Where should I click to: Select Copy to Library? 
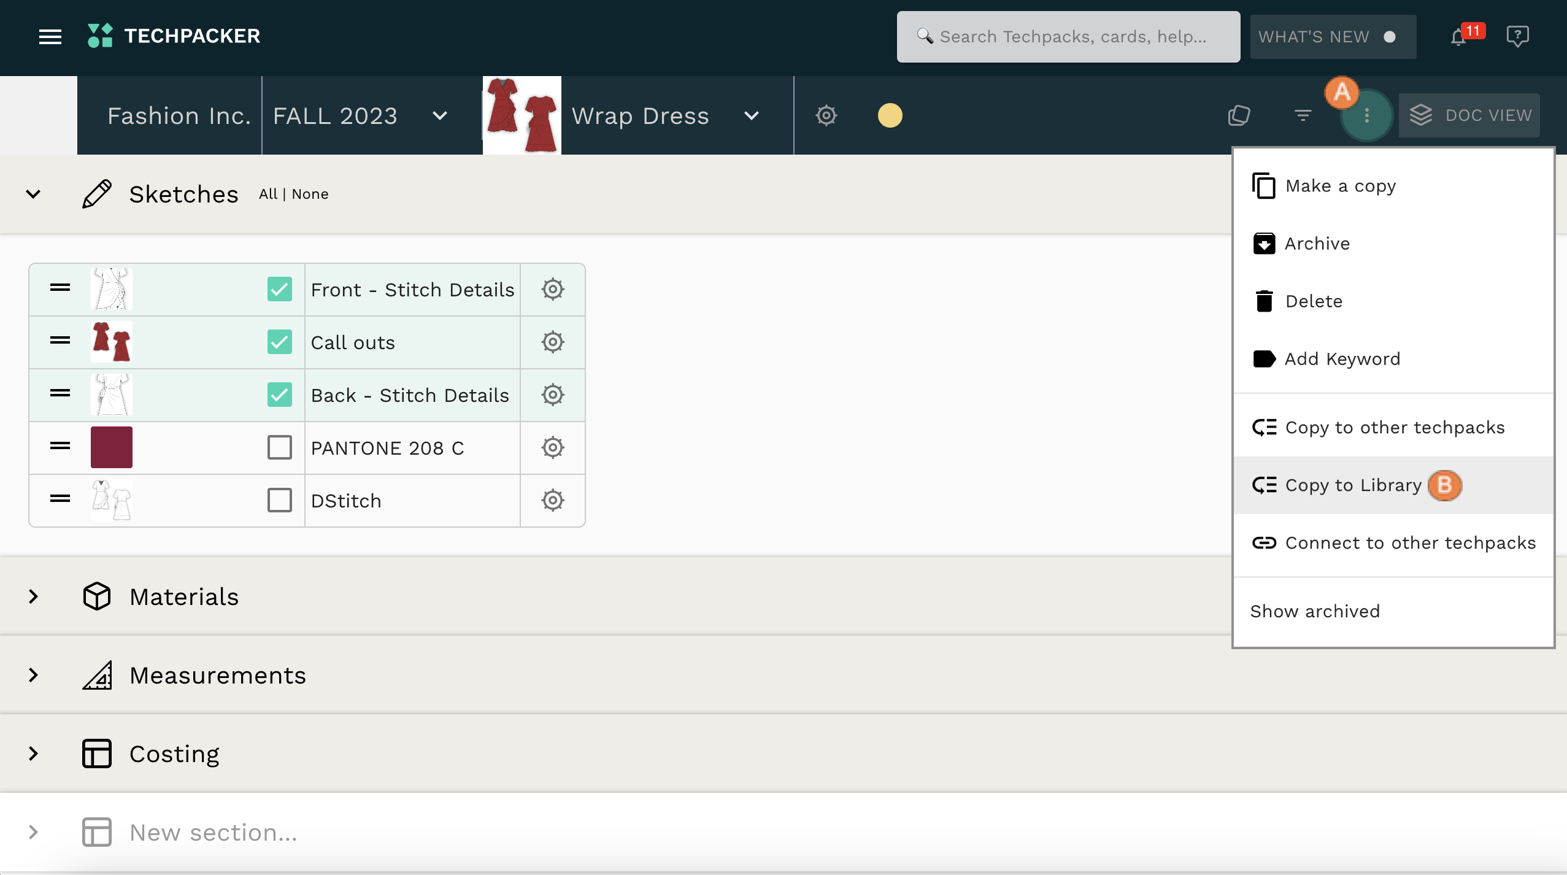[1393, 485]
